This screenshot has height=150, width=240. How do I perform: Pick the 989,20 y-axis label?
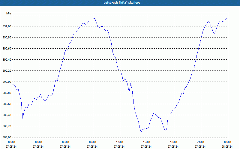7,126
